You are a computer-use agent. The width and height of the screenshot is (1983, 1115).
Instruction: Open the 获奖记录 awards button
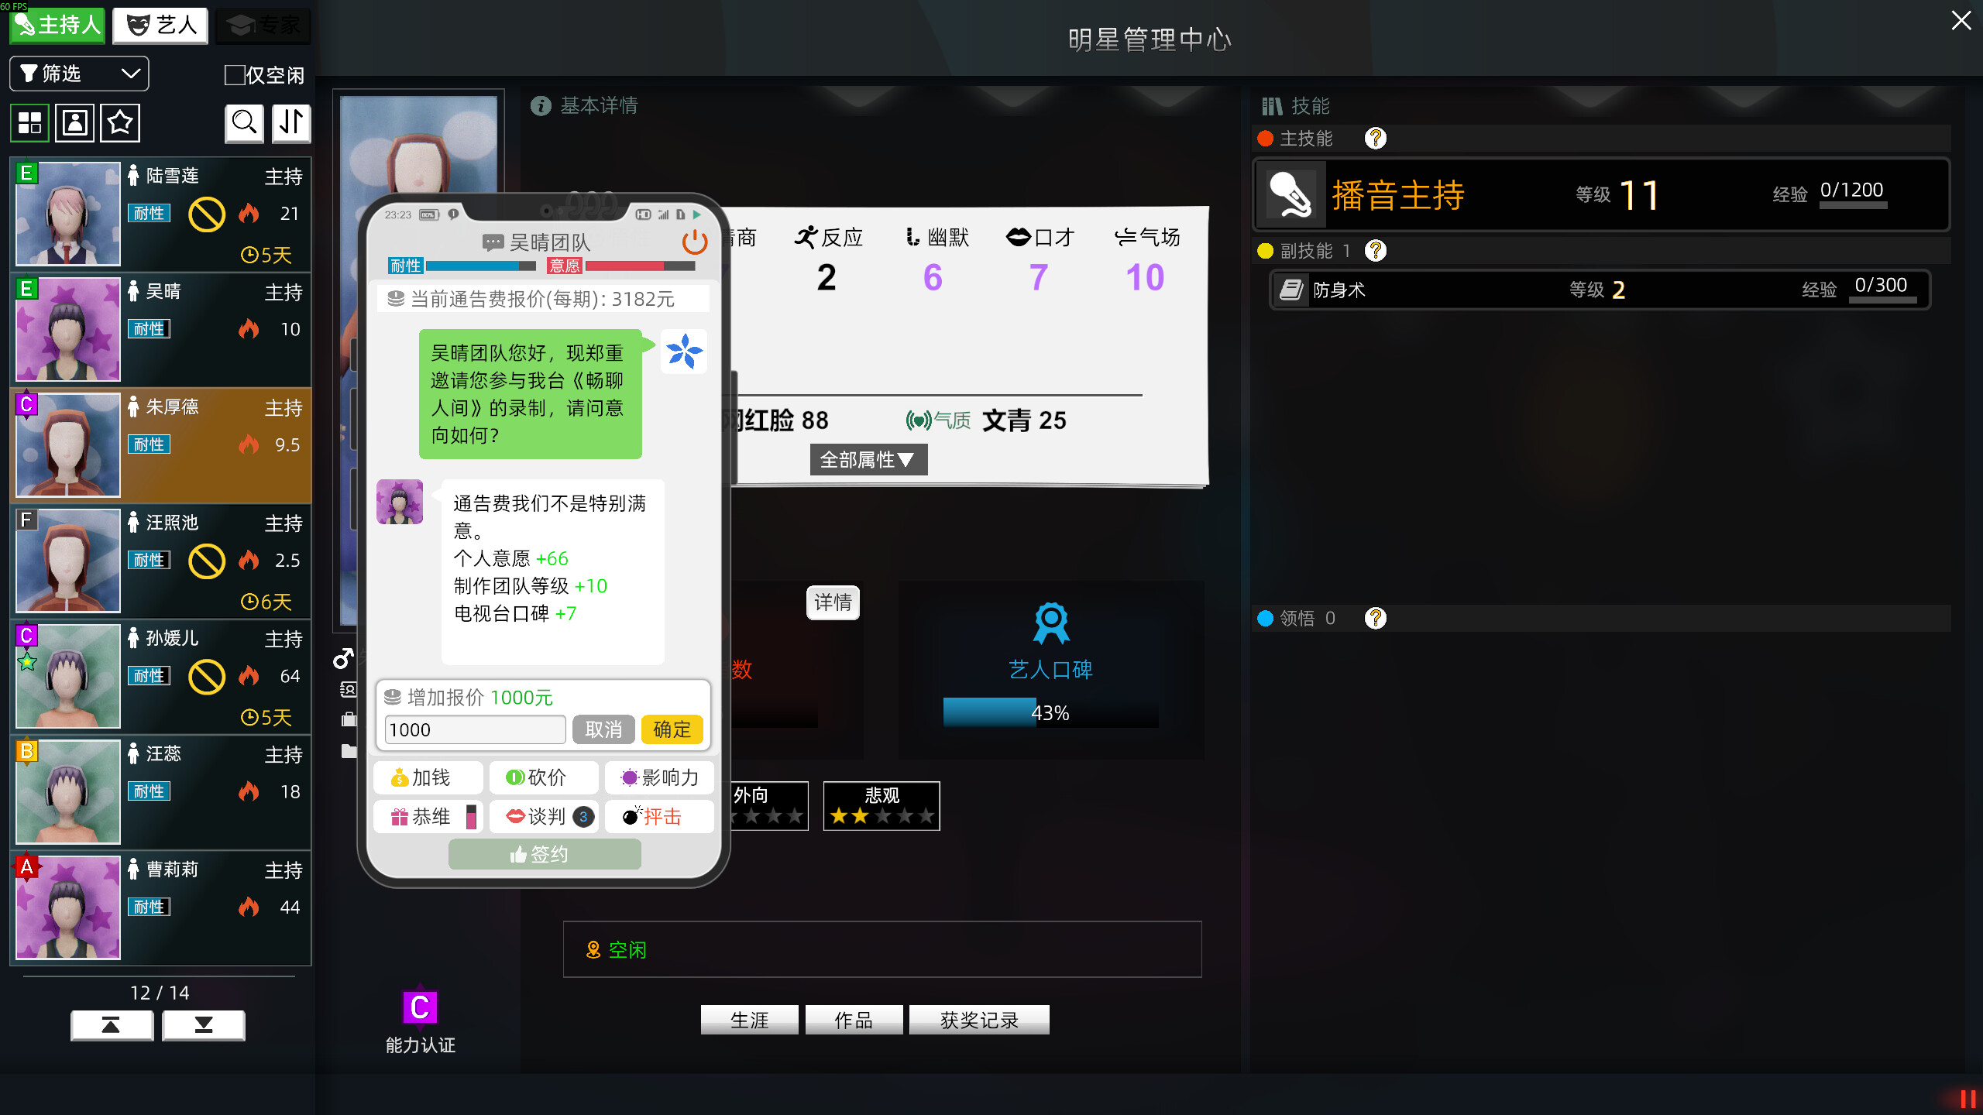[x=978, y=1020]
